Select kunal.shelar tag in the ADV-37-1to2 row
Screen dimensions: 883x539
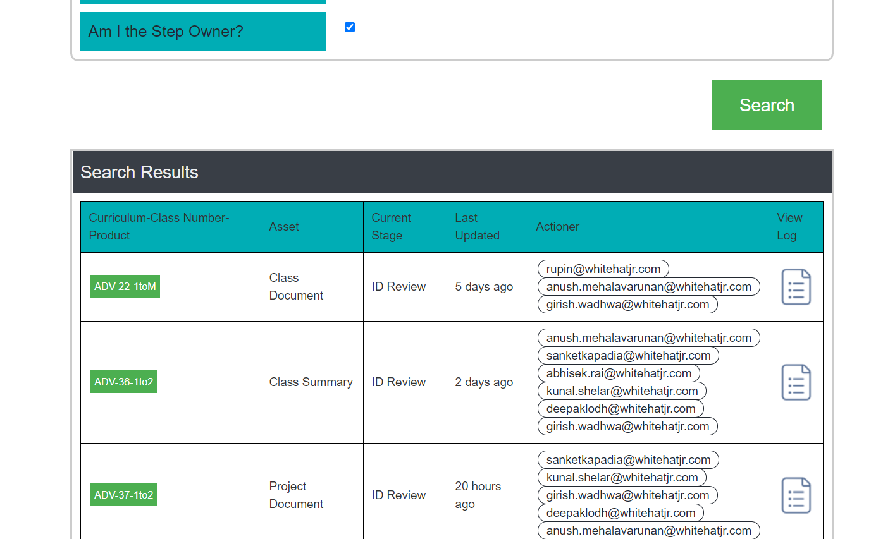622,478
